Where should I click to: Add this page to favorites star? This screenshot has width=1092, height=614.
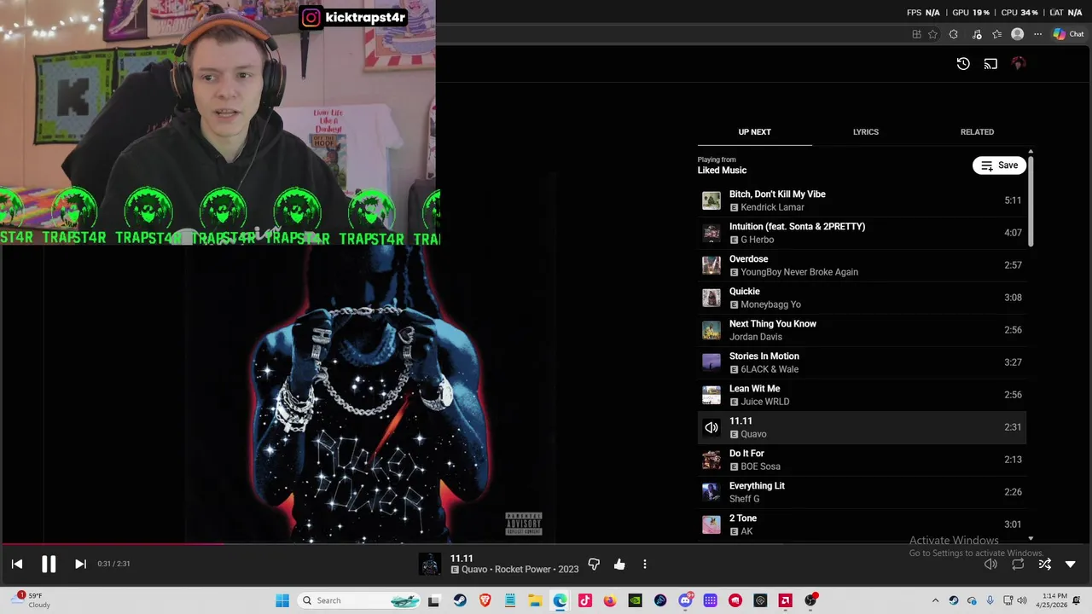click(932, 34)
